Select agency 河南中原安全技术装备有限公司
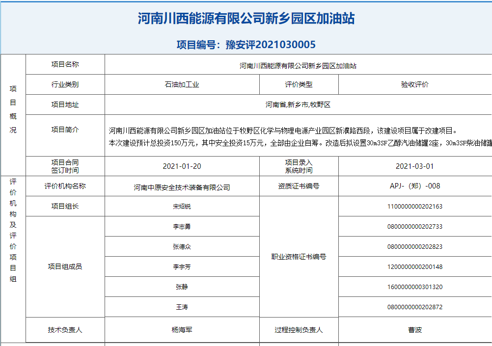492x346 pixels. click(182, 187)
